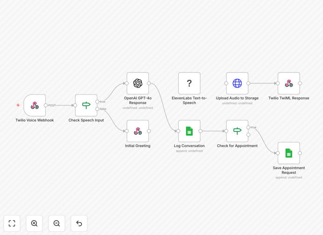Click Save Appointment Request output connector
Screen dimensions: 323x235
300,153
